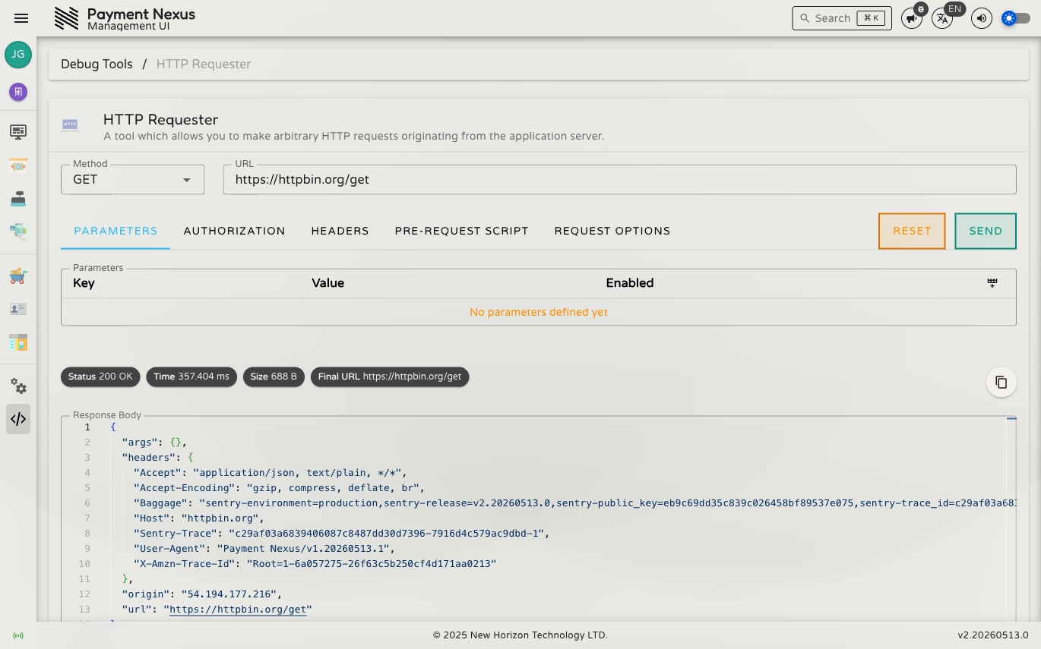Click the Size 688 B chip
This screenshot has width=1041, height=649.
pyautogui.click(x=274, y=376)
